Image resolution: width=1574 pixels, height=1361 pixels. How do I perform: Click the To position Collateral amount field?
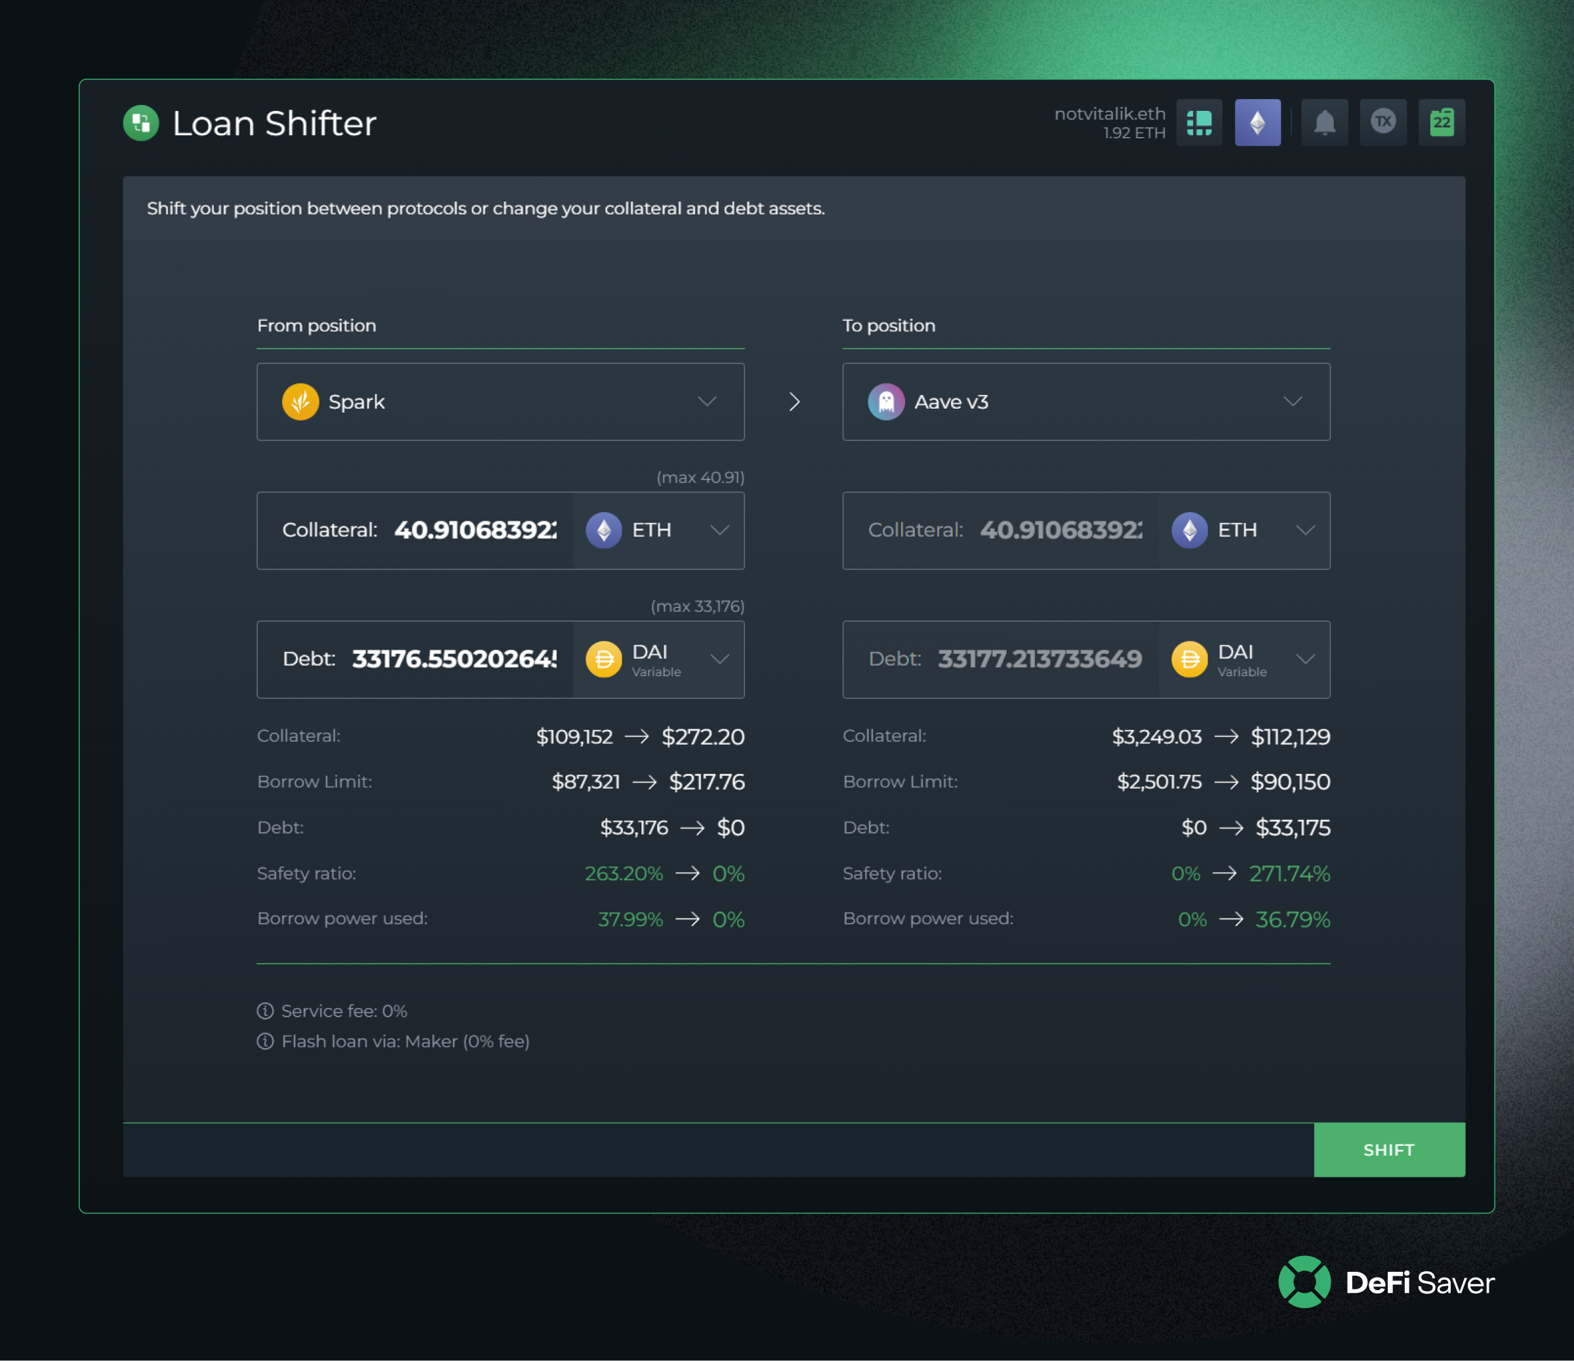pyautogui.click(x=1001, y=531)
